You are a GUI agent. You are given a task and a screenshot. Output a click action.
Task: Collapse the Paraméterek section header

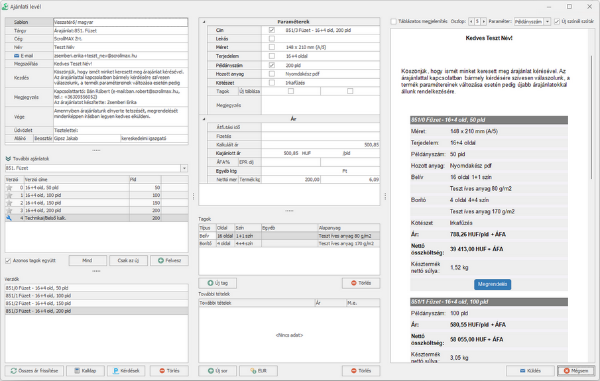203,21
